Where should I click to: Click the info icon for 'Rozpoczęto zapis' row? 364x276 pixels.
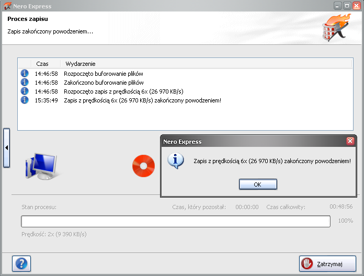[25, 91]
